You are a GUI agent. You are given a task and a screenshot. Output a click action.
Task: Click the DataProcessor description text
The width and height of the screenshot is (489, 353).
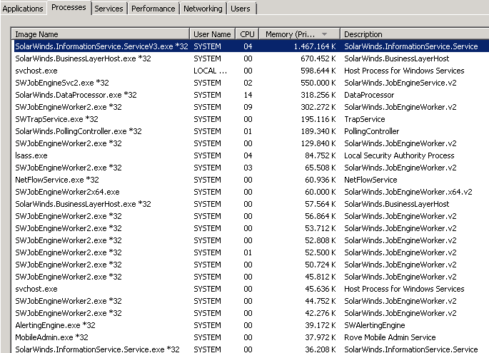point(369,95)
